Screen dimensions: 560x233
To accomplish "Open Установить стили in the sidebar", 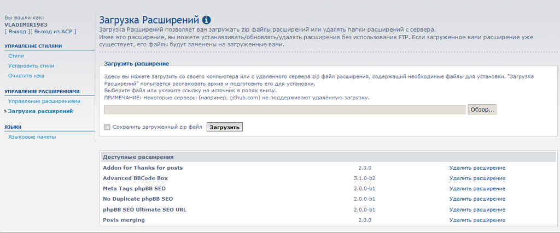I will pos(31,65).
